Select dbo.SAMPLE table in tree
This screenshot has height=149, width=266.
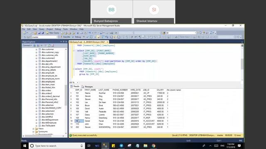[47, 117]
